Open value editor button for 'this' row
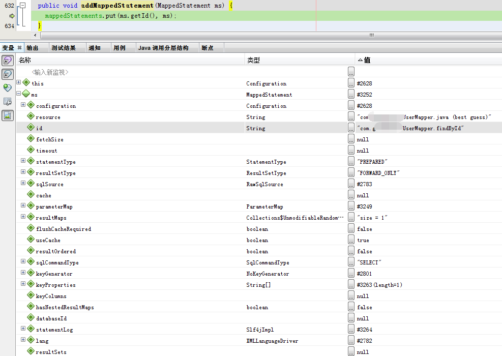 click(351, 83)
